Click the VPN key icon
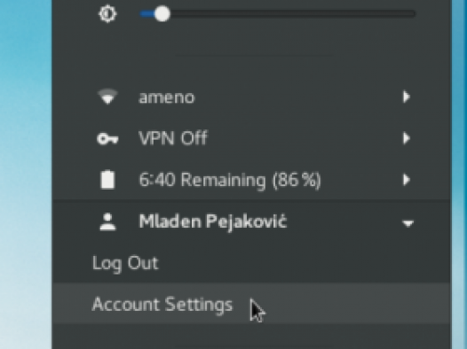The width and height of the screenshot is (467, 349). click(x=107, y=139)
